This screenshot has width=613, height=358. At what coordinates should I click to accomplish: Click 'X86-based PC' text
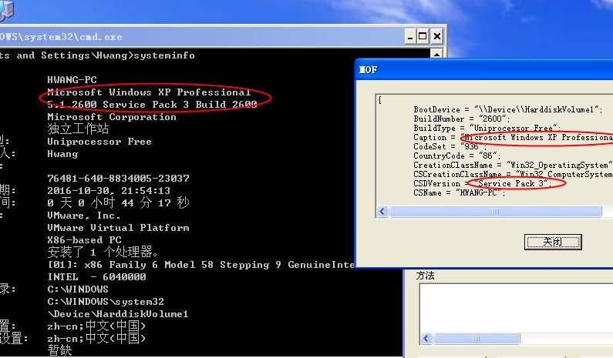tap(85, 239)
